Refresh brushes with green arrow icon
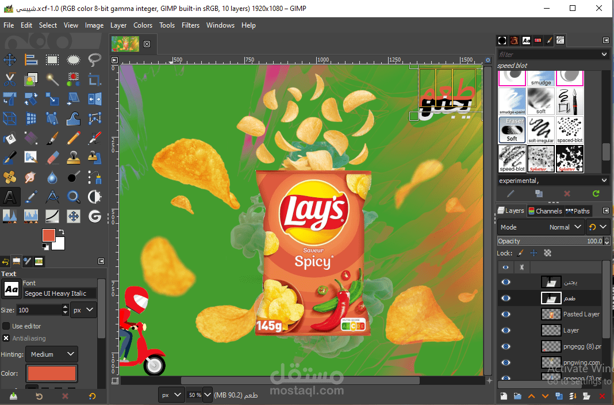Viewport: 614px width, 405px height. click(x=596, y=193)
